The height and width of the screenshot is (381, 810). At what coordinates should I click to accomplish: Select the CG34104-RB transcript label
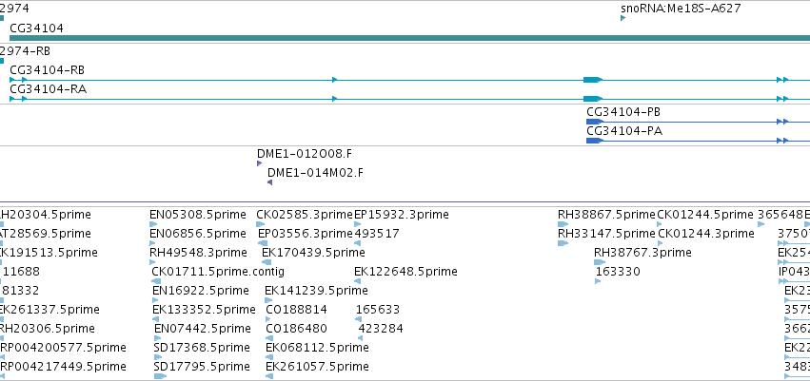[x=48, y=70]
